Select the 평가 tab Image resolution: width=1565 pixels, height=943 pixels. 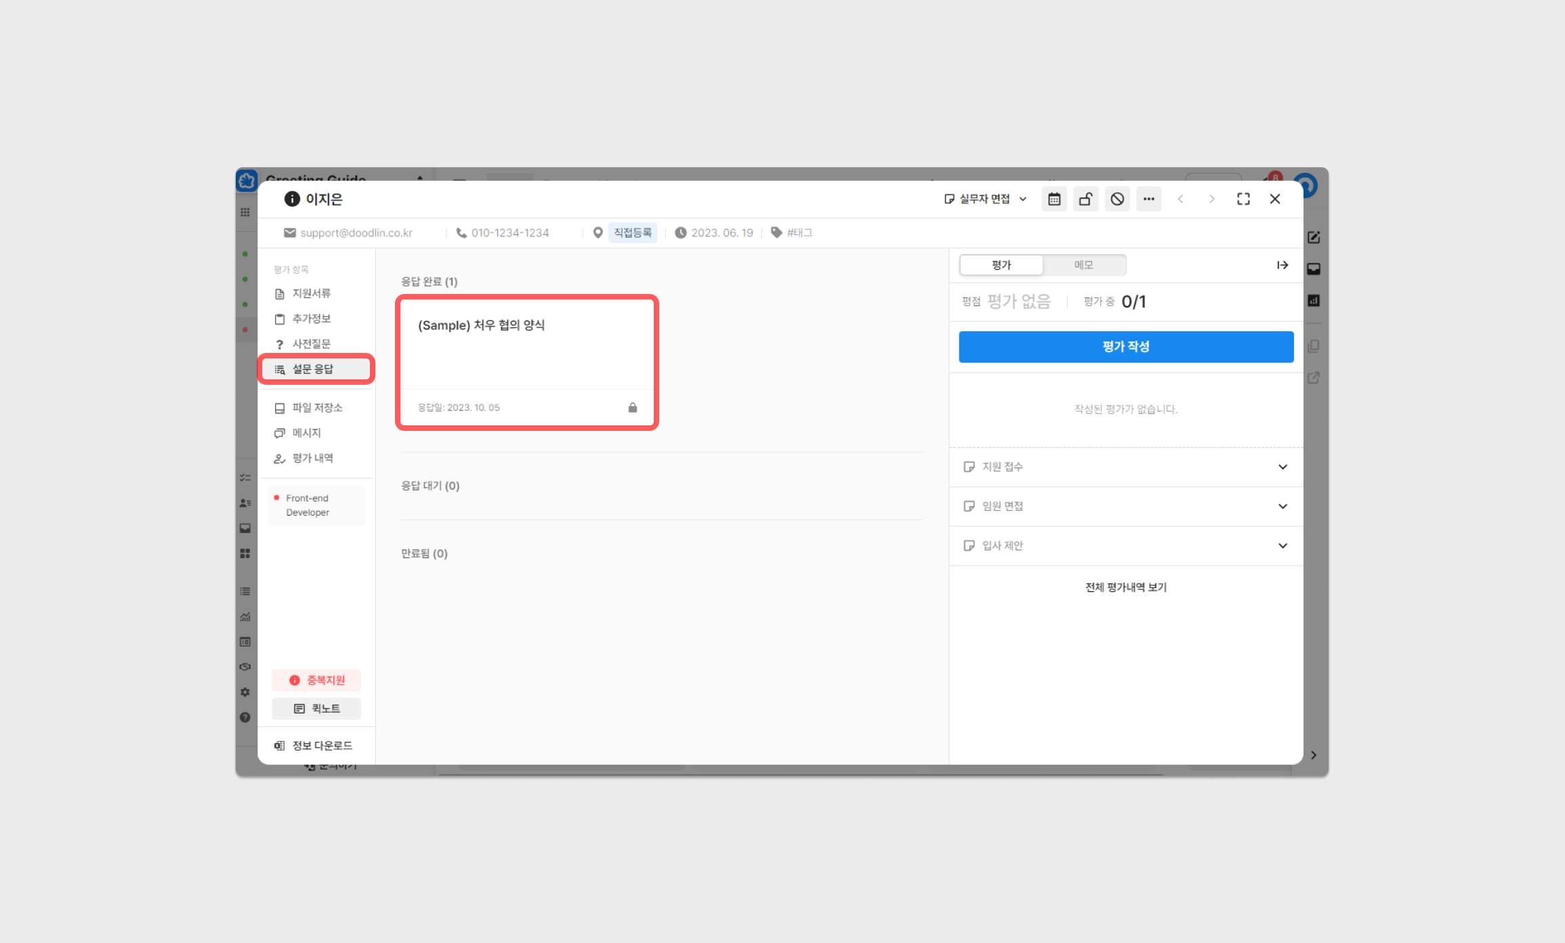[1001, 265]
